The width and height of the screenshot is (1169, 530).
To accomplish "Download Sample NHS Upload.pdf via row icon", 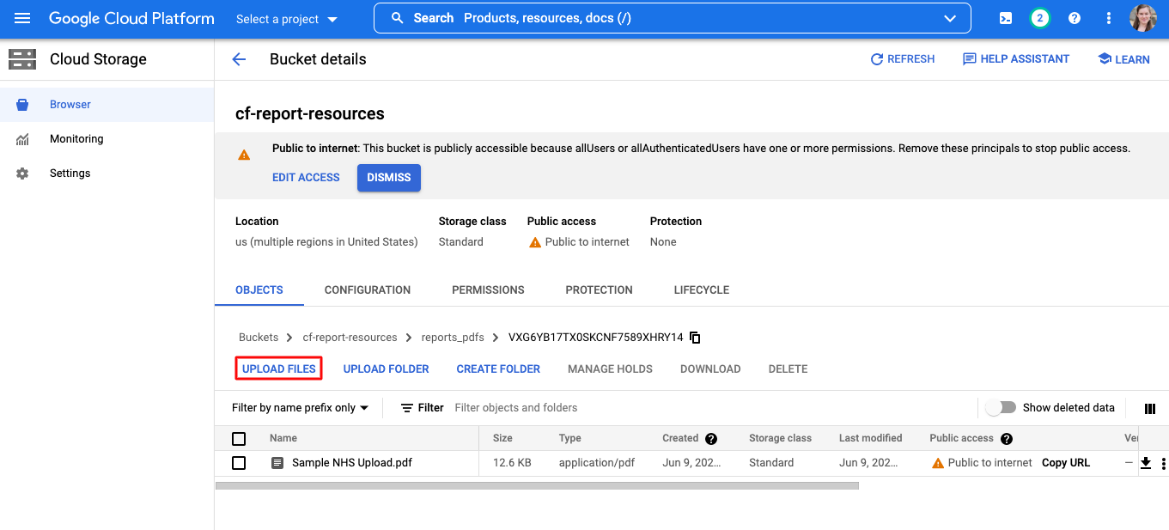I will pyautogui.click(x=1145, y=463).
